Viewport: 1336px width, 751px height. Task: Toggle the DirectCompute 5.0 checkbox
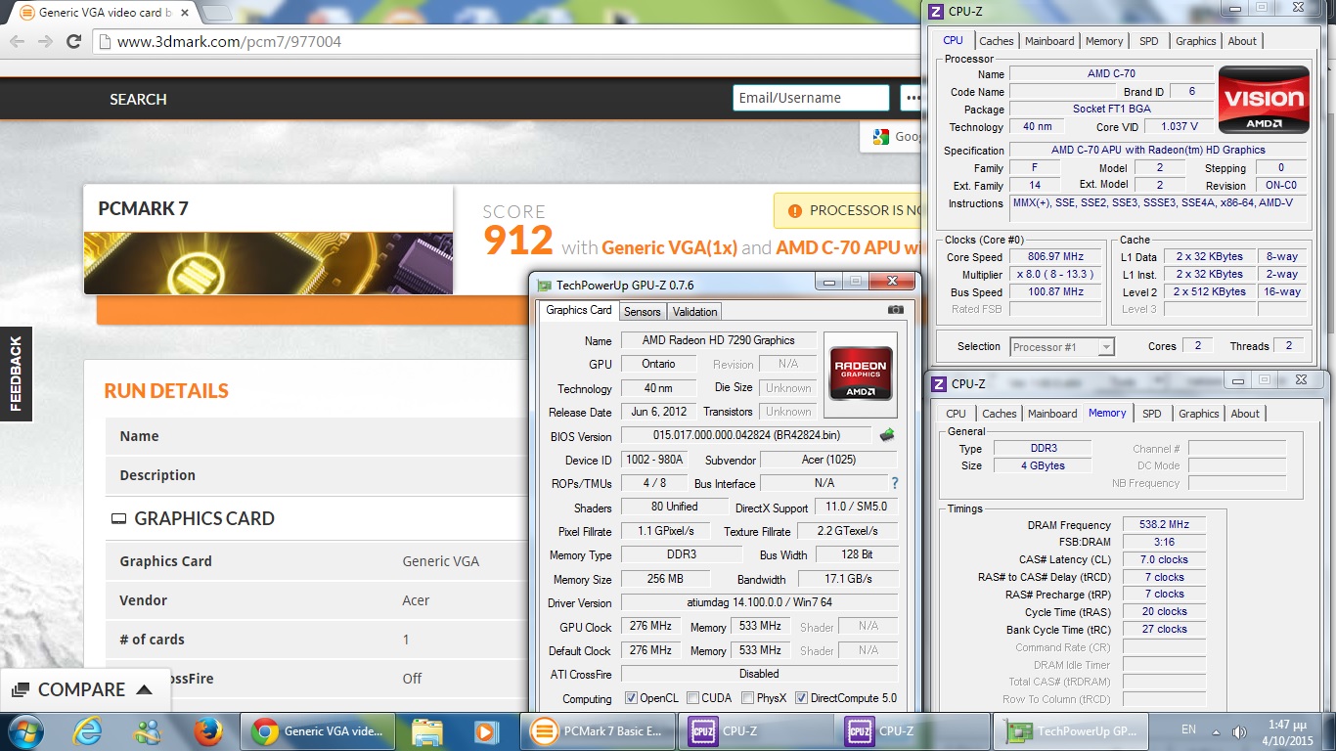(801, 698)
